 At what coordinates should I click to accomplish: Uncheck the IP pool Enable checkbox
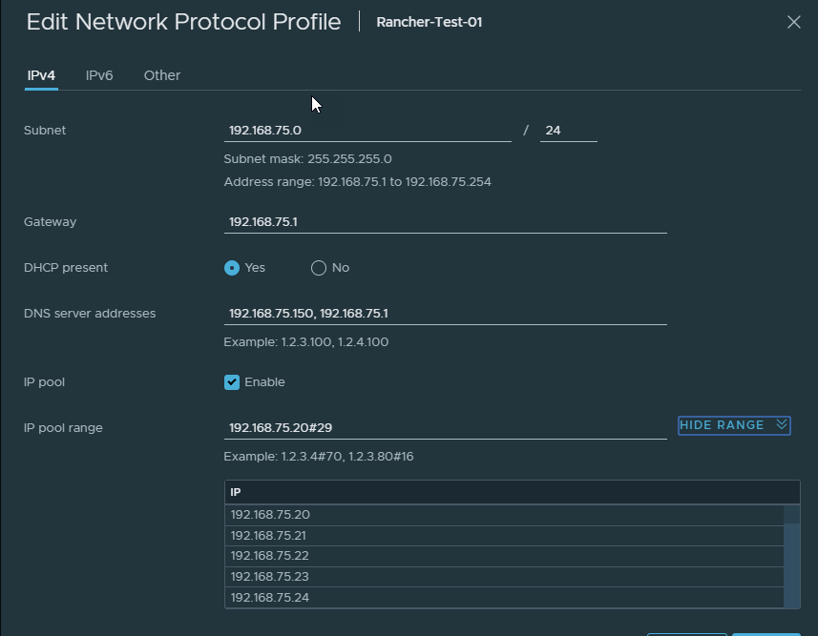click(231, 381)
